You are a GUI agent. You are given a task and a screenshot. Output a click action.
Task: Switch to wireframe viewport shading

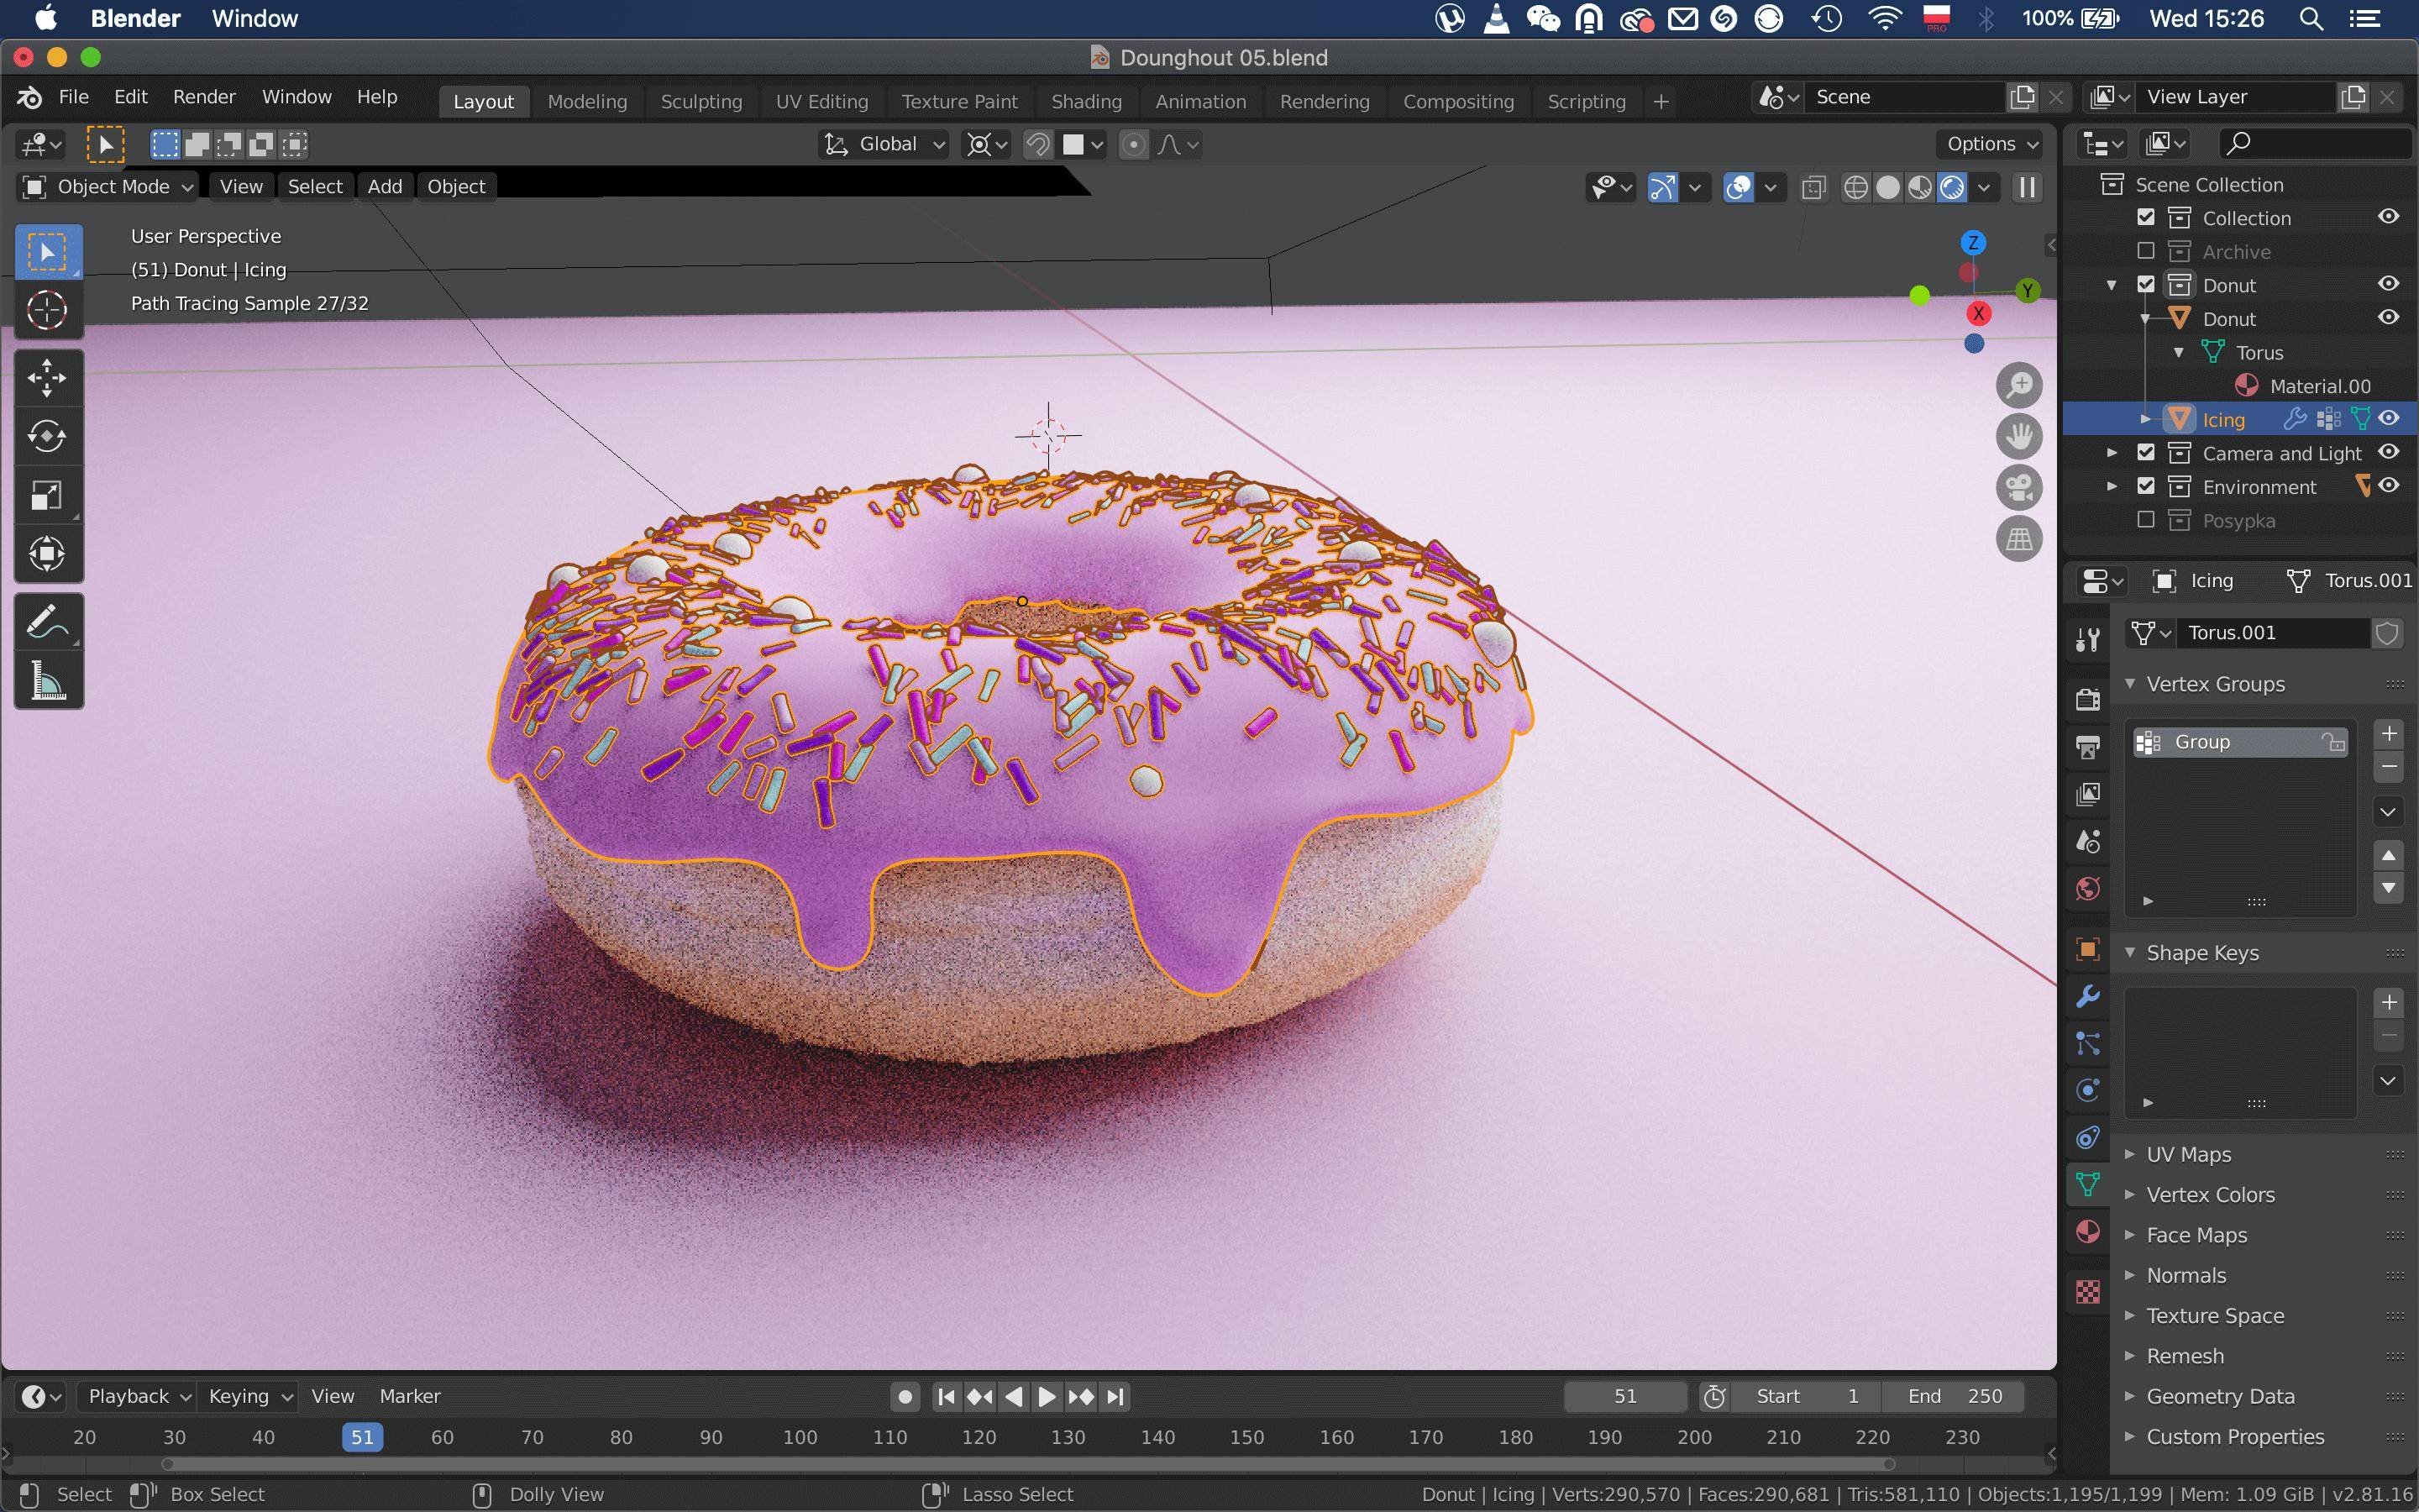pyautogui.click(x=1855, y=188)
